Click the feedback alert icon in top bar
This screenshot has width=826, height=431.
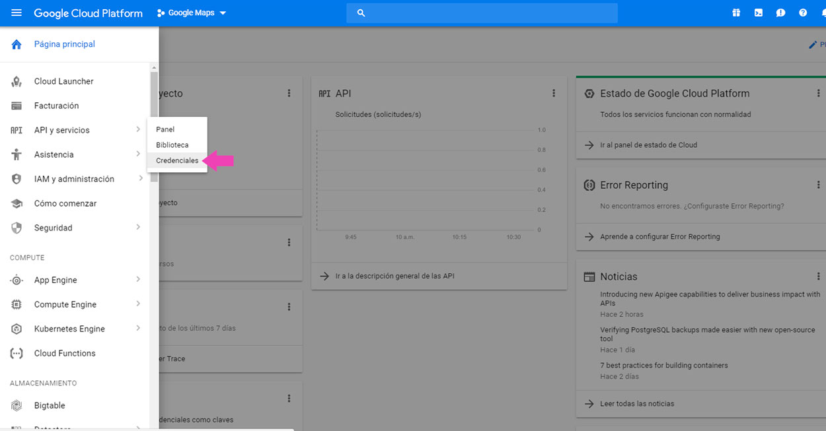[x=780, y=13]
